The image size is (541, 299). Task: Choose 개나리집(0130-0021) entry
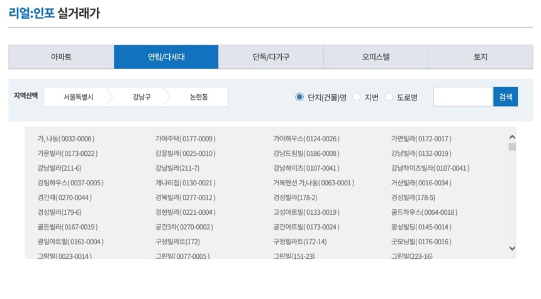click(x=186, y=183)
